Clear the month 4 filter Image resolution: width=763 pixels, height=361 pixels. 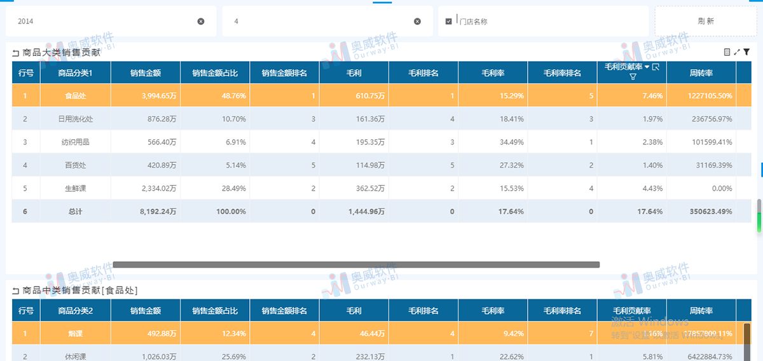click(417, 21)
